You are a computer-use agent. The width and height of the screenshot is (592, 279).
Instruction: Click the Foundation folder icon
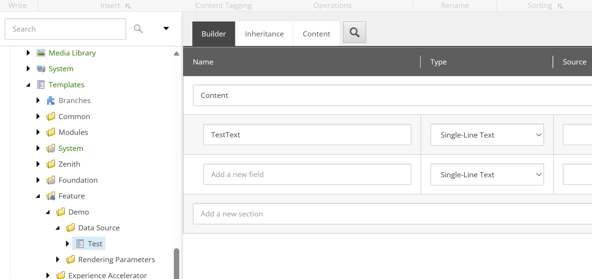pyautogui.click(x=51, y=180)
